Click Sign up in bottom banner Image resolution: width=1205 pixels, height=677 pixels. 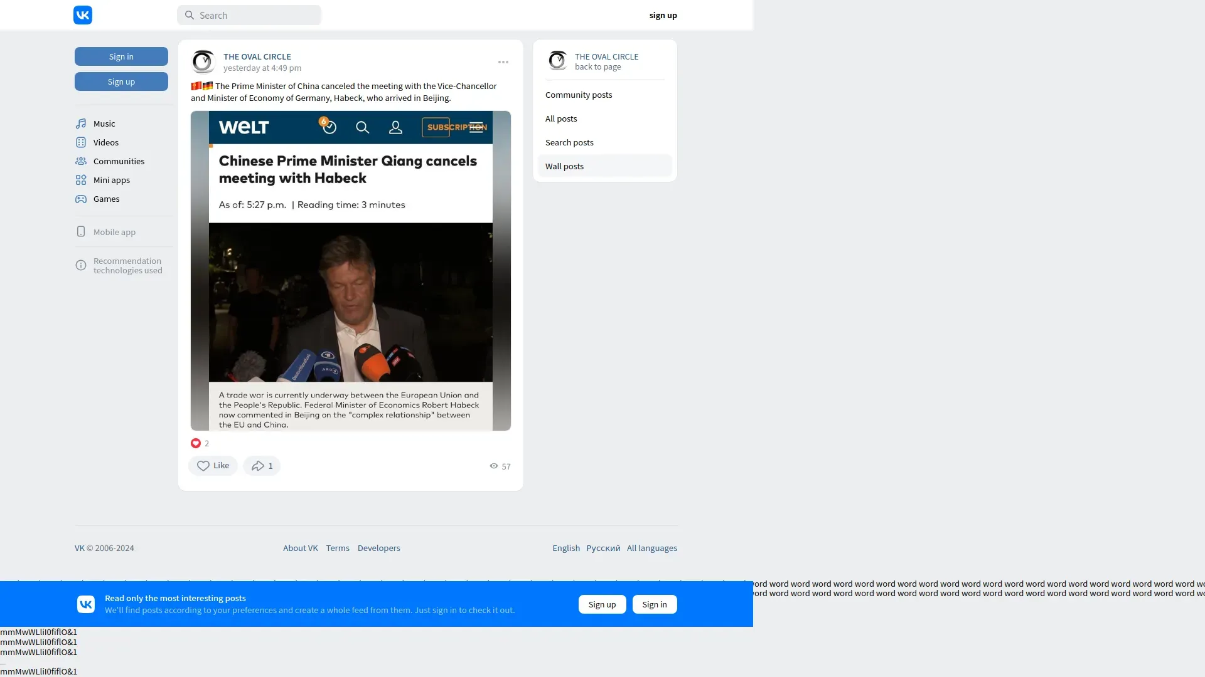point(602,604)
